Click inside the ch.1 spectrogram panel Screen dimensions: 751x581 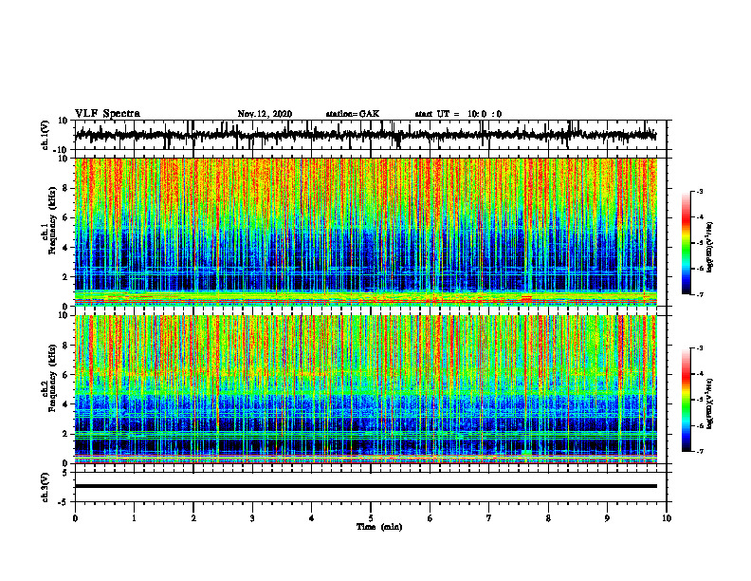(x=365, y=232)
